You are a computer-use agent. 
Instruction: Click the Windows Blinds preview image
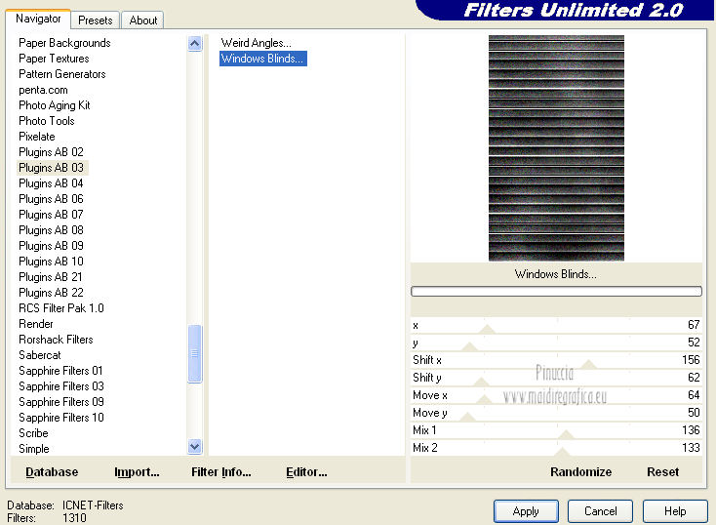pyautogui.click(x=556, y=148)
